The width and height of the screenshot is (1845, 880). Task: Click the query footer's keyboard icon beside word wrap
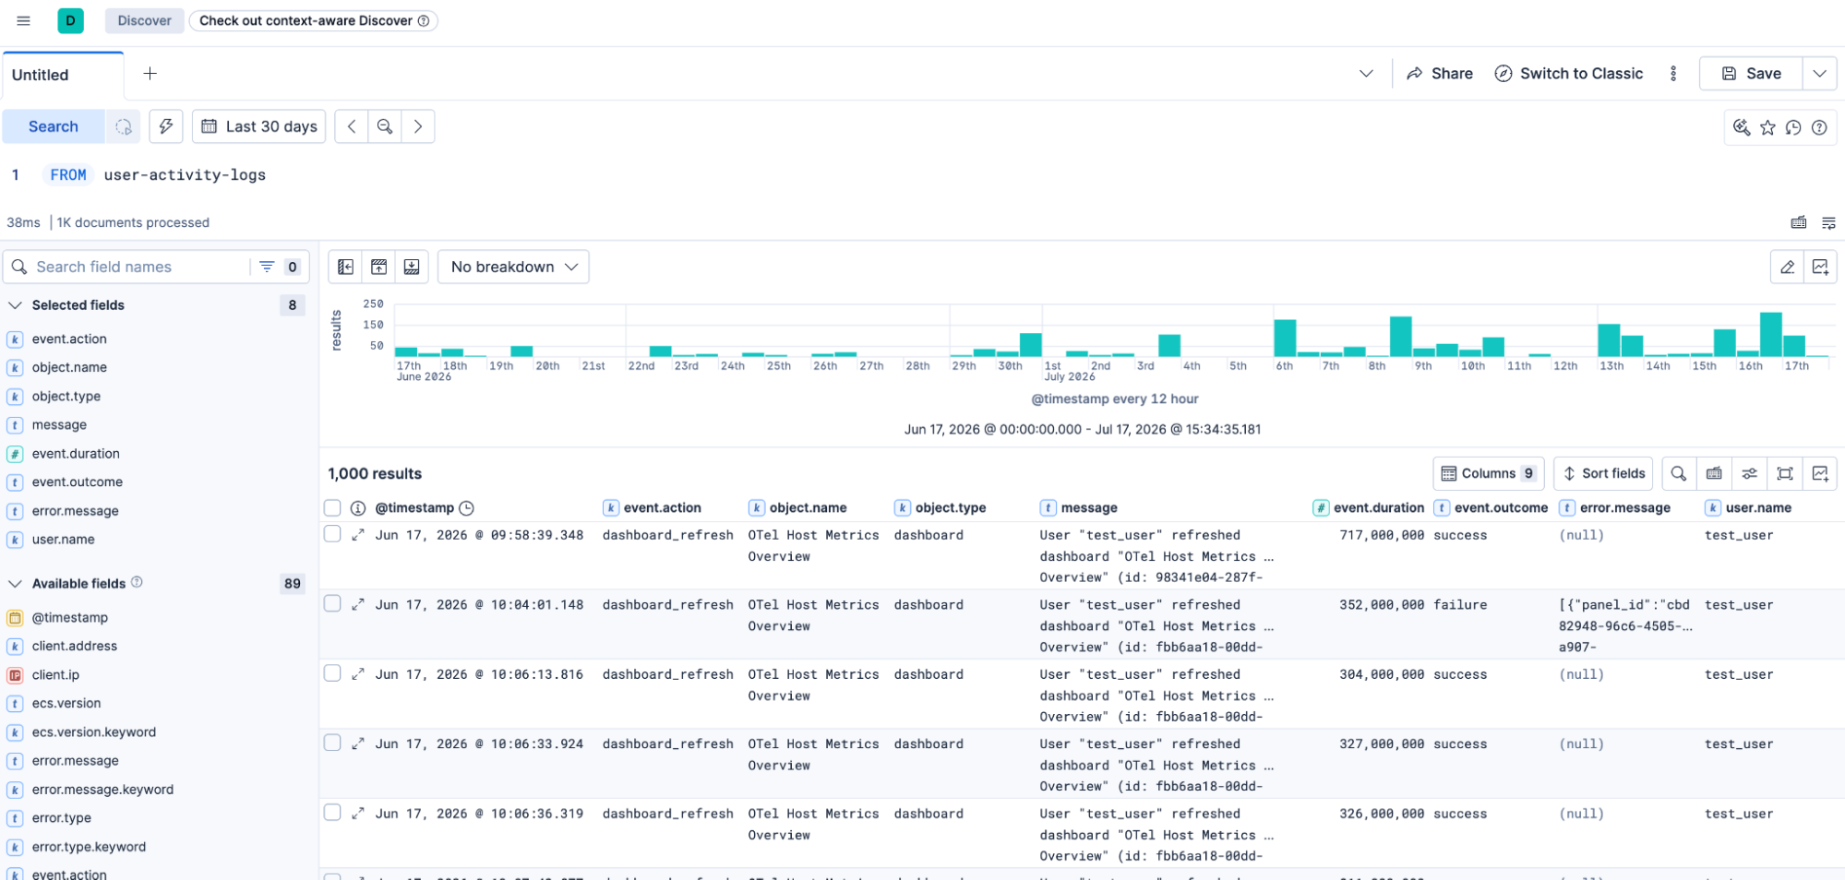1799,222
